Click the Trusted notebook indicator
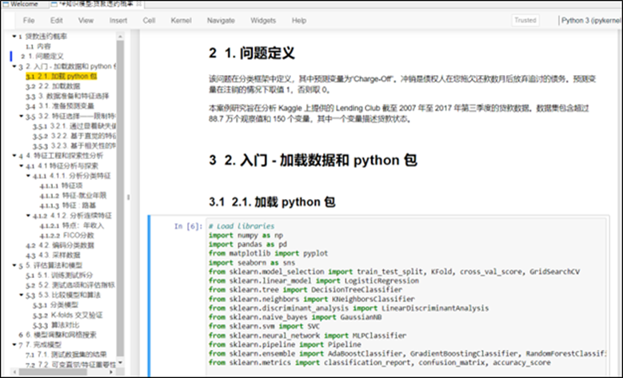Screen dimensions: 623x378 [525, 20]
